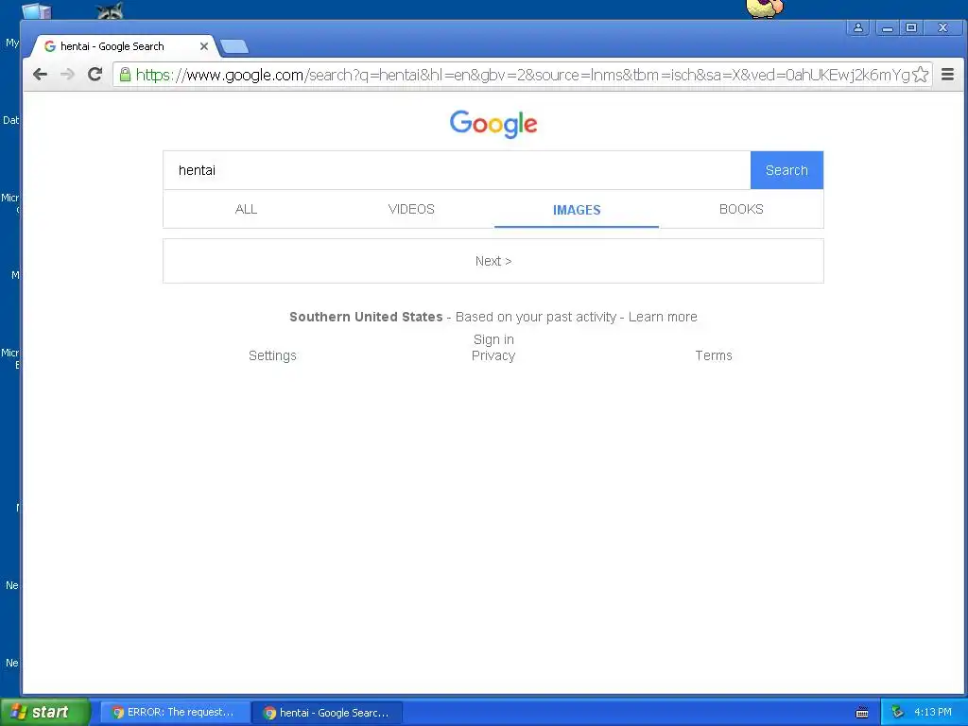968x726 pixels.
Task: Select the hentai - Google Search taskbar button
Action: pos(327,713)
